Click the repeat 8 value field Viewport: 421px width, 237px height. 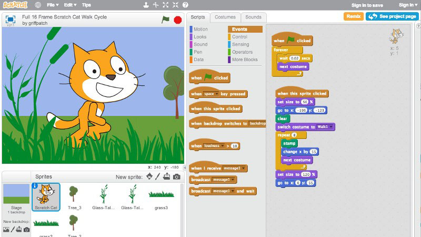point(294,135)
